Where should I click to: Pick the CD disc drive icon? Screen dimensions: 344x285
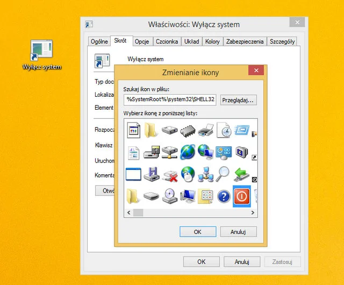(170, 197)
